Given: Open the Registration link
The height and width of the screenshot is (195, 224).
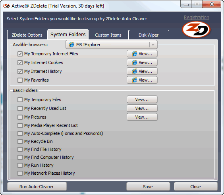Looking at the screenshot, I should pyautogui.click(x=197, y=18).
